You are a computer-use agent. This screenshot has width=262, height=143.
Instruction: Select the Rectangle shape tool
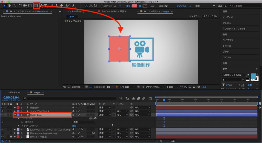point(36,5)
